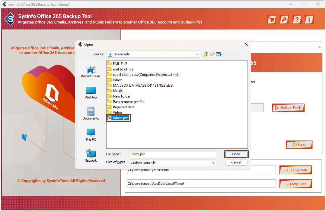Click the temp path text field
The image size is (326, 211).
pos(201,184)
